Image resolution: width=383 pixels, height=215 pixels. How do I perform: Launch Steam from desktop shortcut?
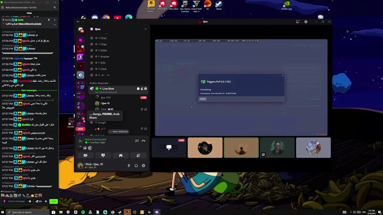(x=219, y=5)
